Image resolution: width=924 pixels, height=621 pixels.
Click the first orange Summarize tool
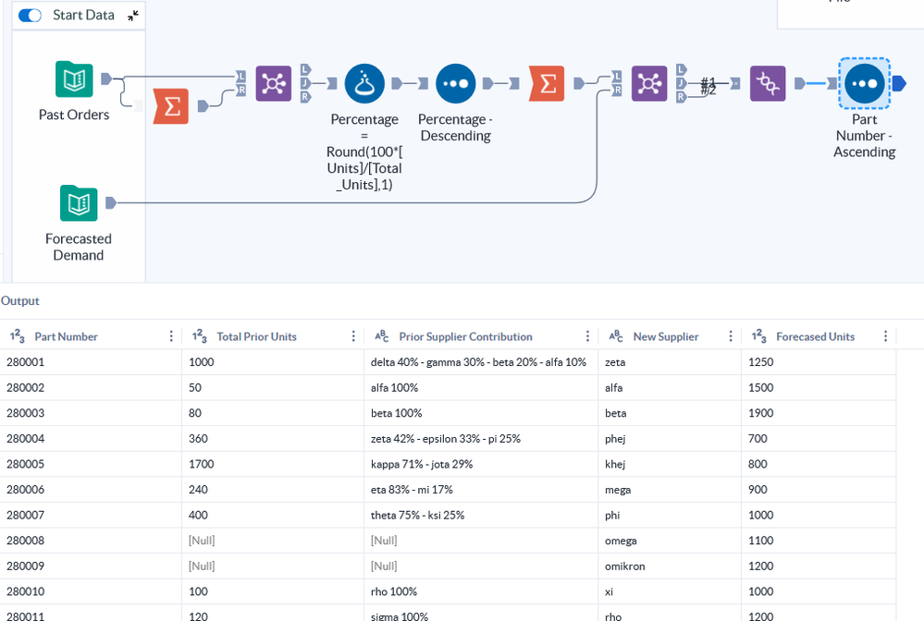170,106
